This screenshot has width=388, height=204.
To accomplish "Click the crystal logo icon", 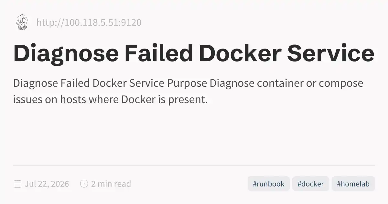I will [22, 22].
